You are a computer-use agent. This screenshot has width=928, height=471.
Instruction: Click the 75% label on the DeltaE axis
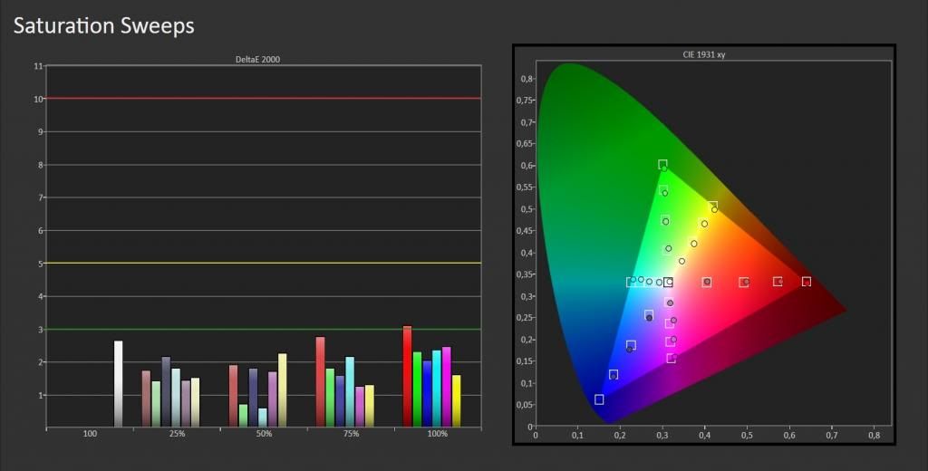pos(351,434)
